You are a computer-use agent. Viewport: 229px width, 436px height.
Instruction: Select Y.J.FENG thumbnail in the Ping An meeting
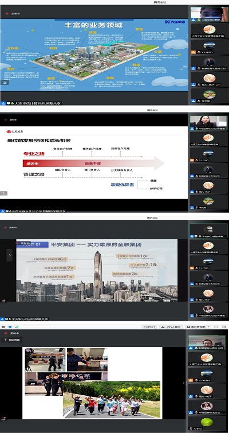point(208,263)
